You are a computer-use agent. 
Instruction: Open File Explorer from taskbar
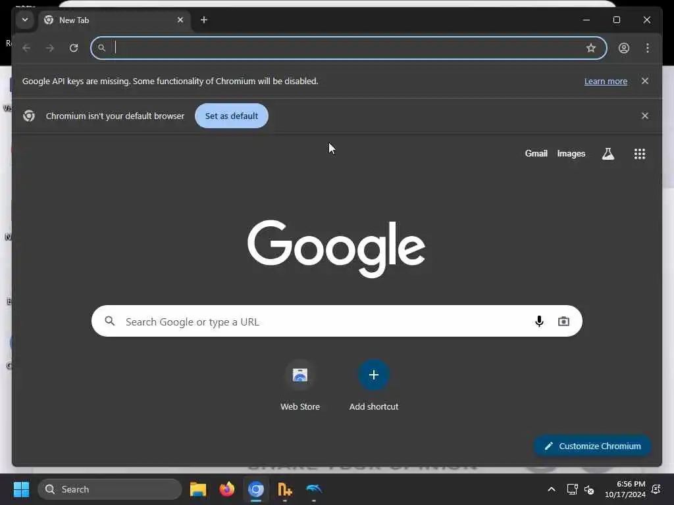[x=198, y=489]
